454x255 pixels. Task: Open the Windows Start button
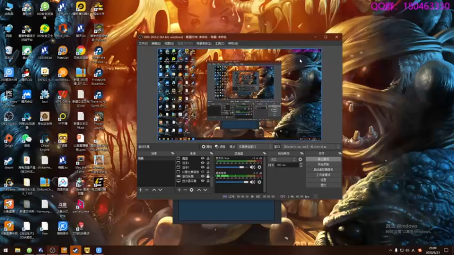(6, 250)
